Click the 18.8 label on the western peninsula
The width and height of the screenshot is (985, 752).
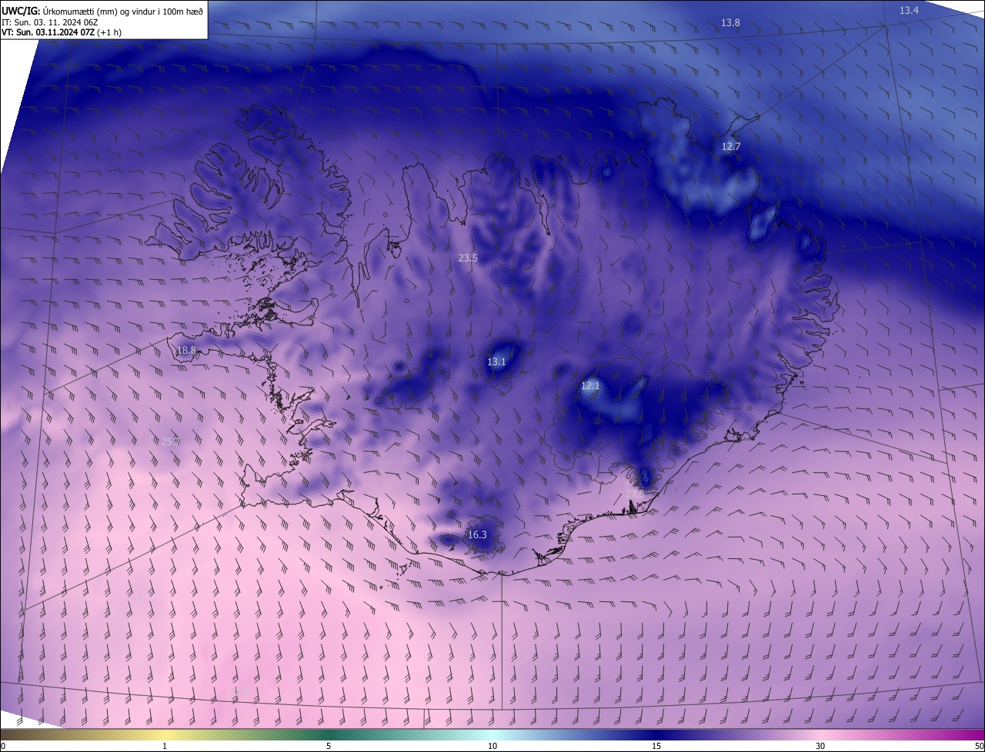(x=186, y=351)
